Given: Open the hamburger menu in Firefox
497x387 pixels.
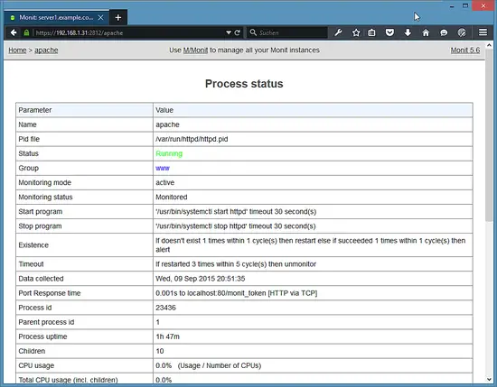Looking at the screenshot, I should tap(483, 32).
